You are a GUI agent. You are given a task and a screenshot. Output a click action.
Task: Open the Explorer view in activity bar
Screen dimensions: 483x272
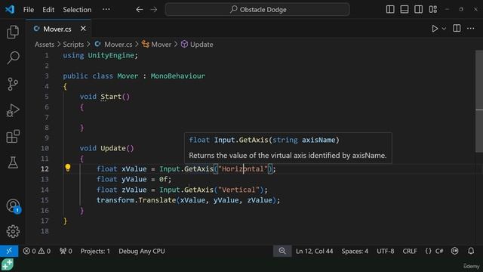pyautogui.click(x=13, y=32)
